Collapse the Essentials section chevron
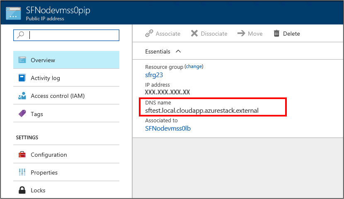344x199 pixels. tap(178, 51)
